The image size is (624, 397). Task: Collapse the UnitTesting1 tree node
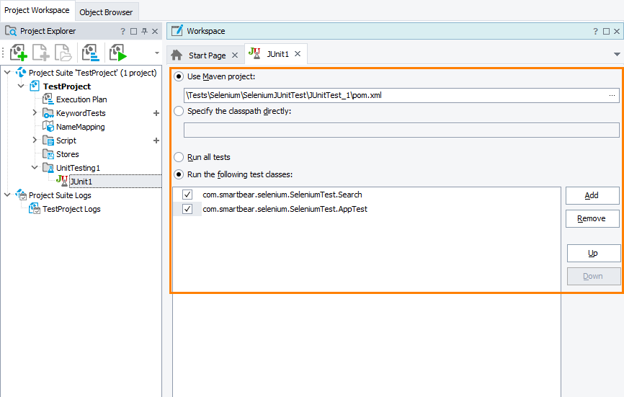tap(35, 168)
